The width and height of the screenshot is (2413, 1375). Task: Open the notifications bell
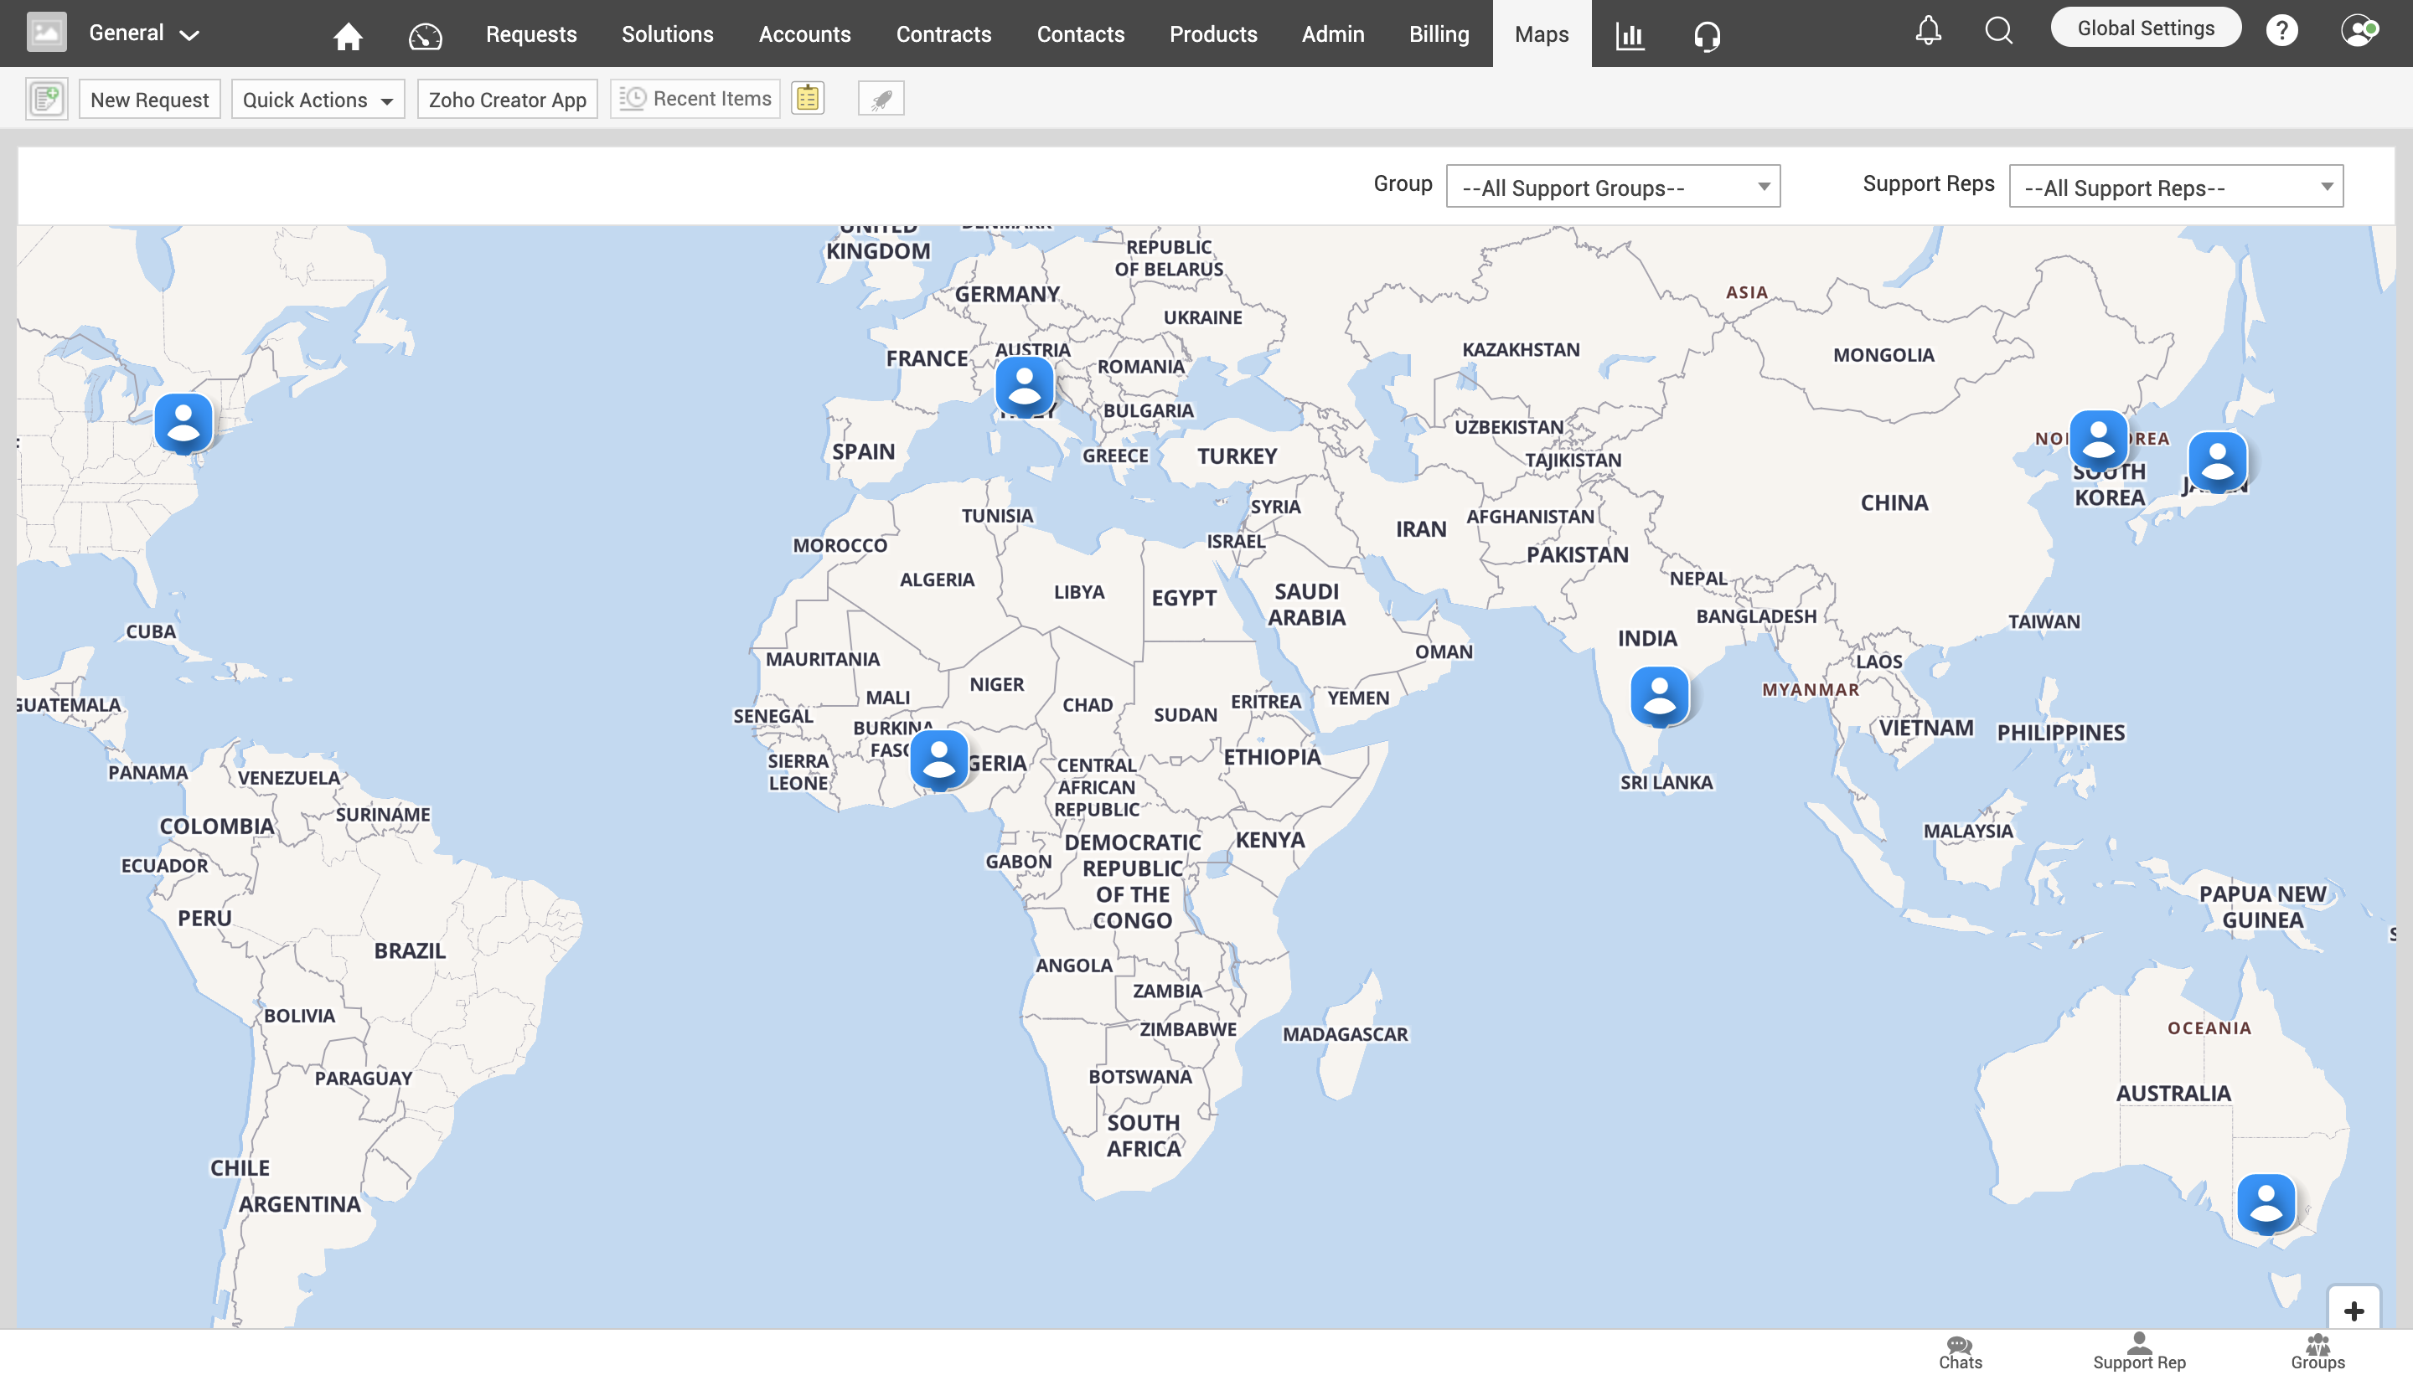click(1927, 30)
